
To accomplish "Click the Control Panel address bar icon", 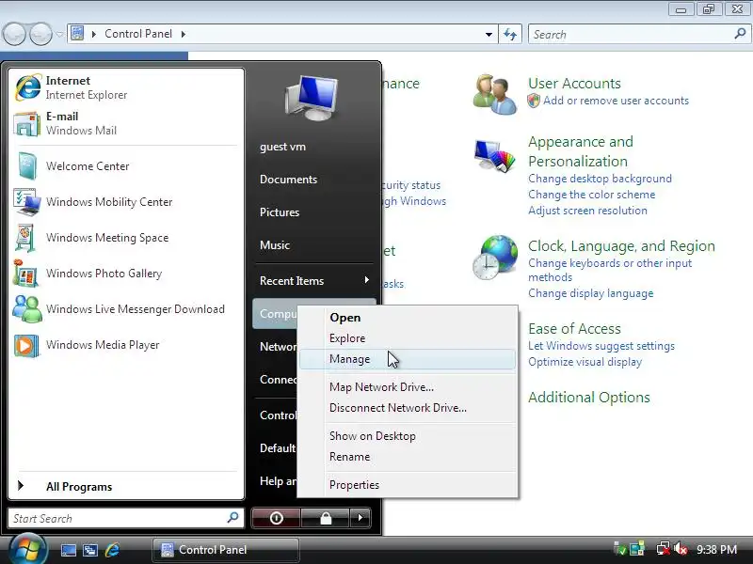I will (x=77, y=34).
